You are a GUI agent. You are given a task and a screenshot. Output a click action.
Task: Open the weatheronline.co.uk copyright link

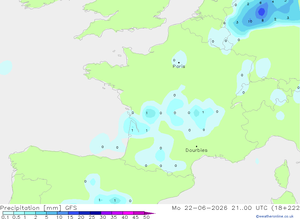click(x=275, y=216)
